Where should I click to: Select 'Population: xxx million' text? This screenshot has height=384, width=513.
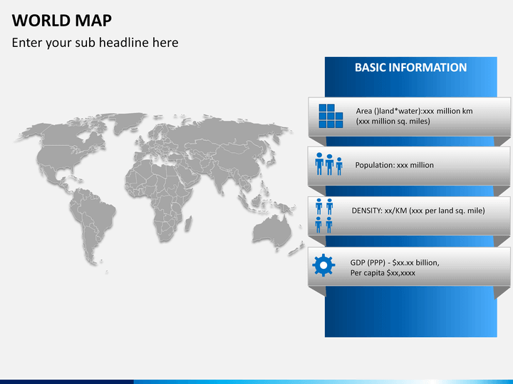[x=394, y=165]
